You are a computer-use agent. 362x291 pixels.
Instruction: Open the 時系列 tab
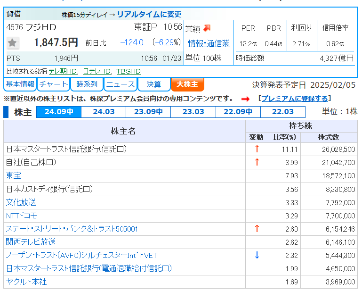87,84
